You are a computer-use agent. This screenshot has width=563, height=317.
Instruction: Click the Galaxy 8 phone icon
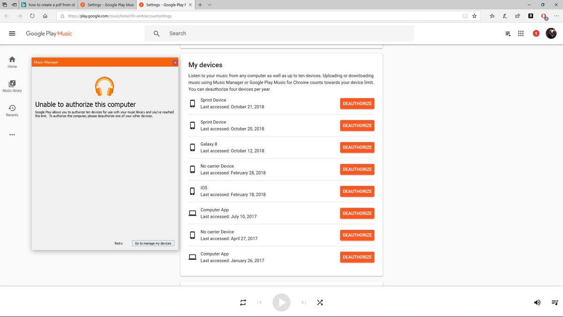[x=192, y=147]
